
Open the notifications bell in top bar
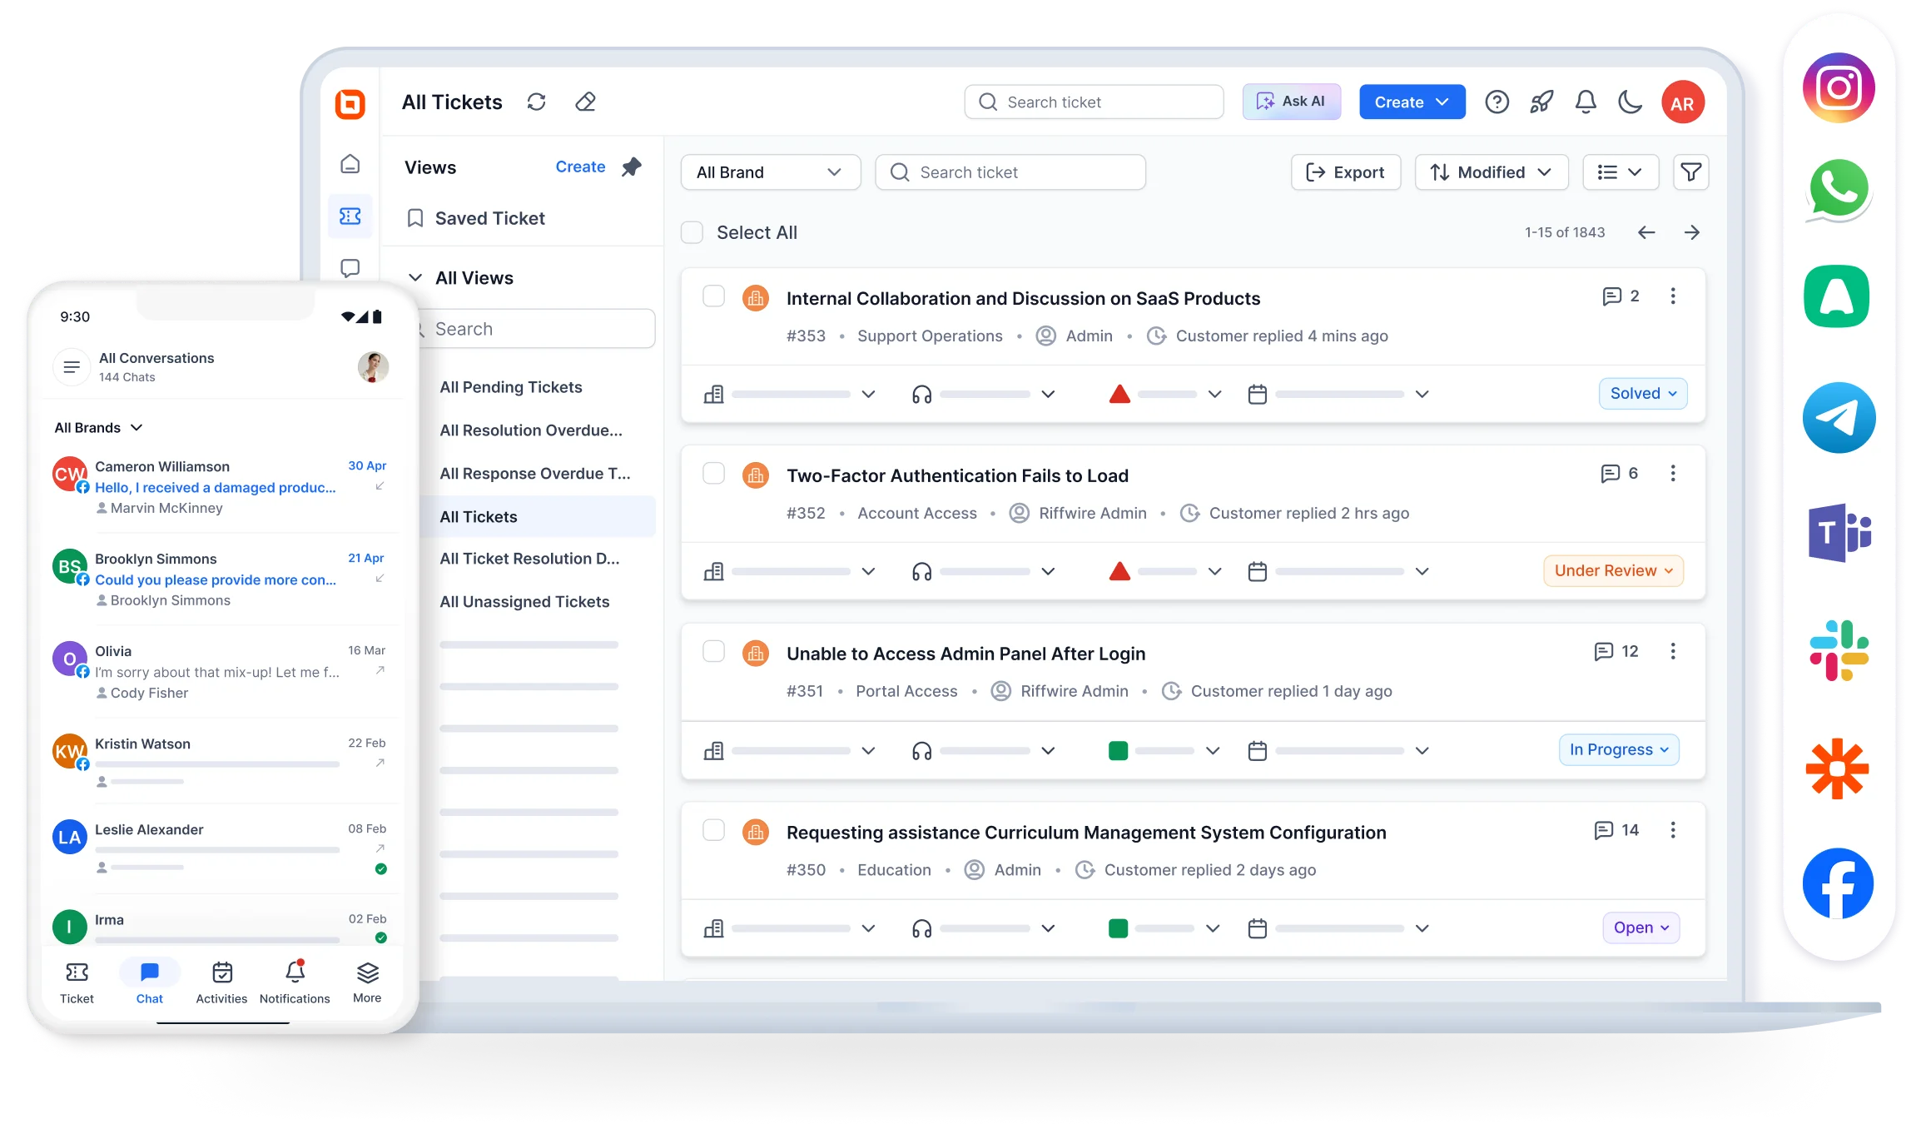[1586, 102]
